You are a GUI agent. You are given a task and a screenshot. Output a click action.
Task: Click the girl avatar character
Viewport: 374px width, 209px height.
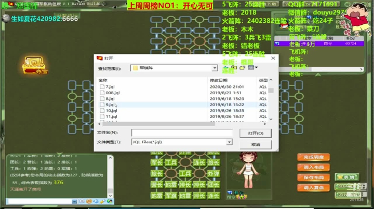248,171
